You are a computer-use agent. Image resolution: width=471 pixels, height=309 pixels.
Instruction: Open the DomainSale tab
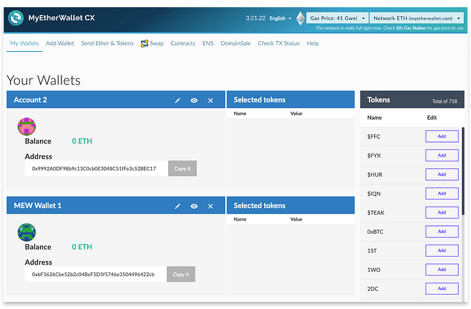coord(235,43)
